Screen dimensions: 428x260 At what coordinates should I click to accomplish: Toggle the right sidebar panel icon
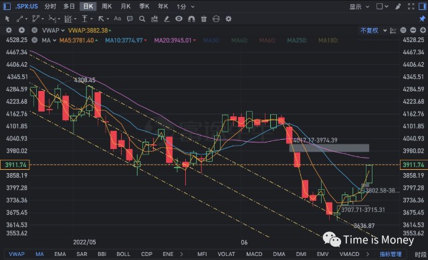pos(423,6)
